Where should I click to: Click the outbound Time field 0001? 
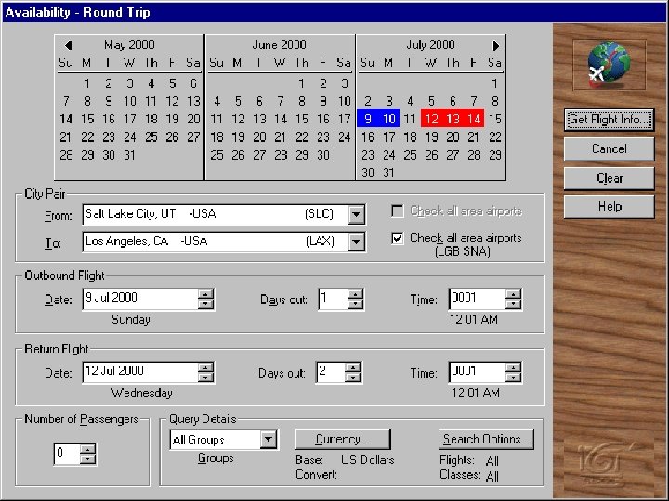pyautogui.click(x=478, y=299)
